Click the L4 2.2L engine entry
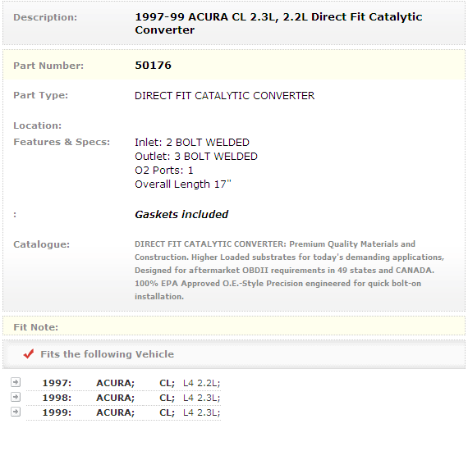The image size is (468, 451). pyautogui.click(x=201, y=383)
